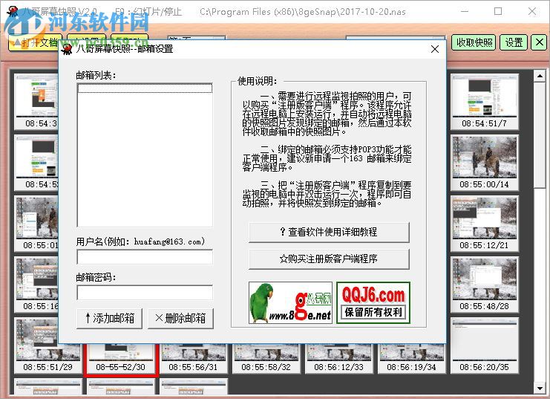Open 查看软件使用详细教程 tutorial button
The width and height of the screenshot is (550, 399).
[x=329, y=232]
